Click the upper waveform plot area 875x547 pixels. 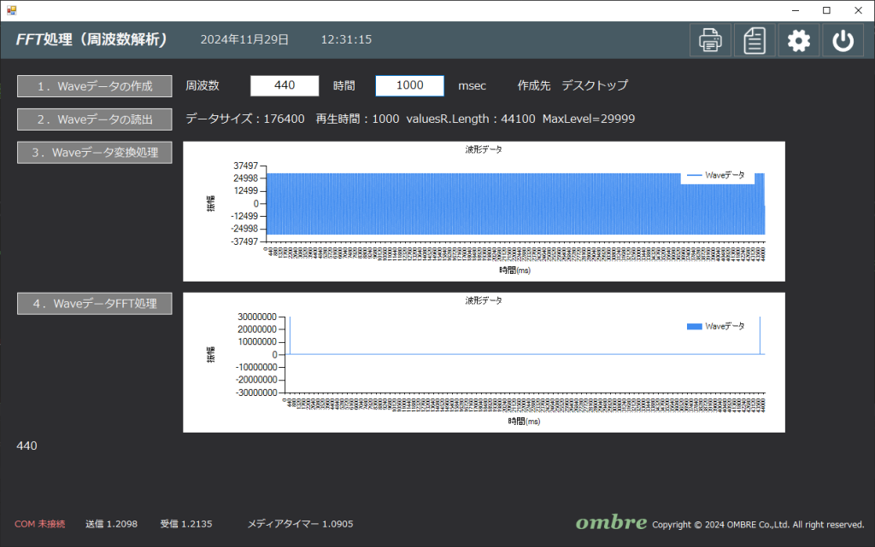coord(513,205)
